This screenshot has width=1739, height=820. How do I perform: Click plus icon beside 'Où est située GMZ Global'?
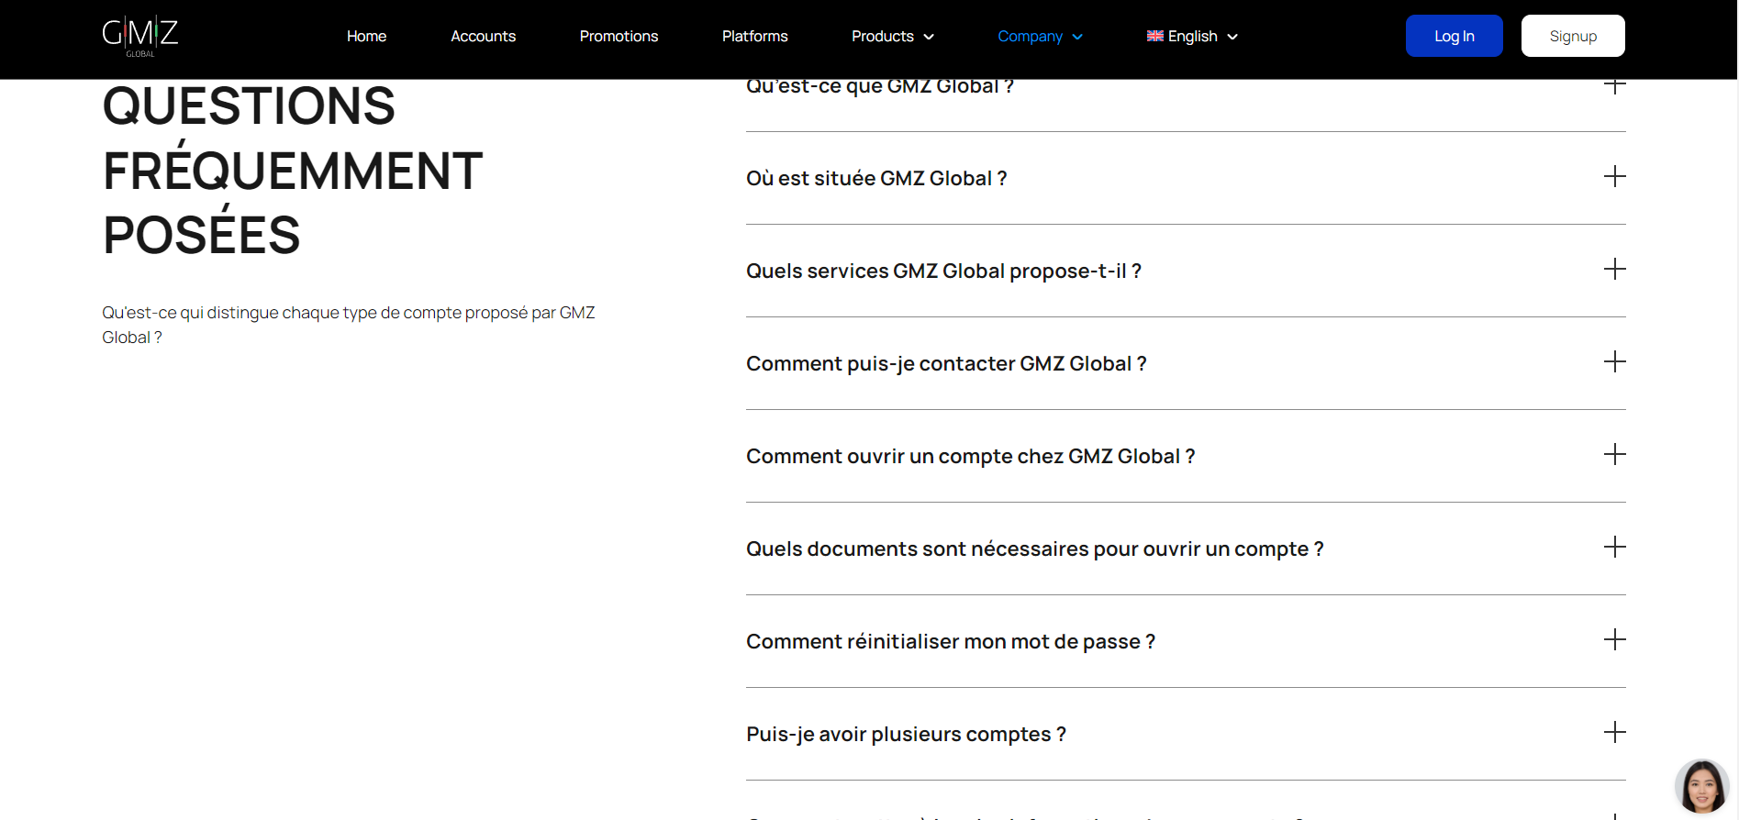(1614, 177)
